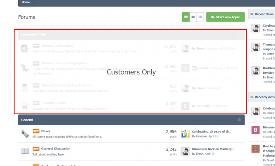275x166 pixels.
Task: Switch to the fluid list view
Action: point(200,17)
